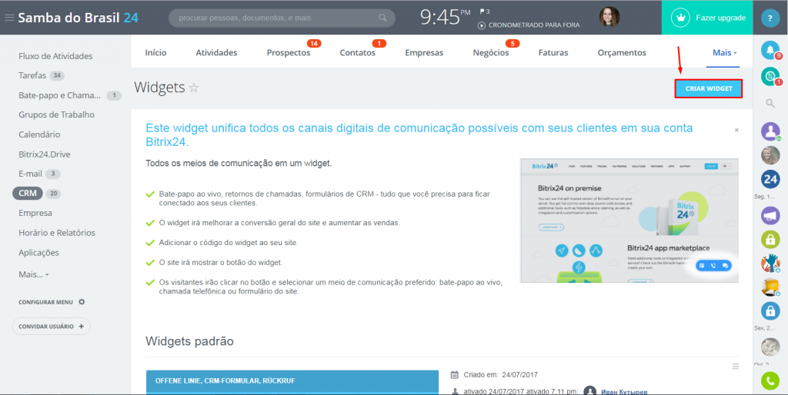Click the green phone call button

(x=770, y=381)
